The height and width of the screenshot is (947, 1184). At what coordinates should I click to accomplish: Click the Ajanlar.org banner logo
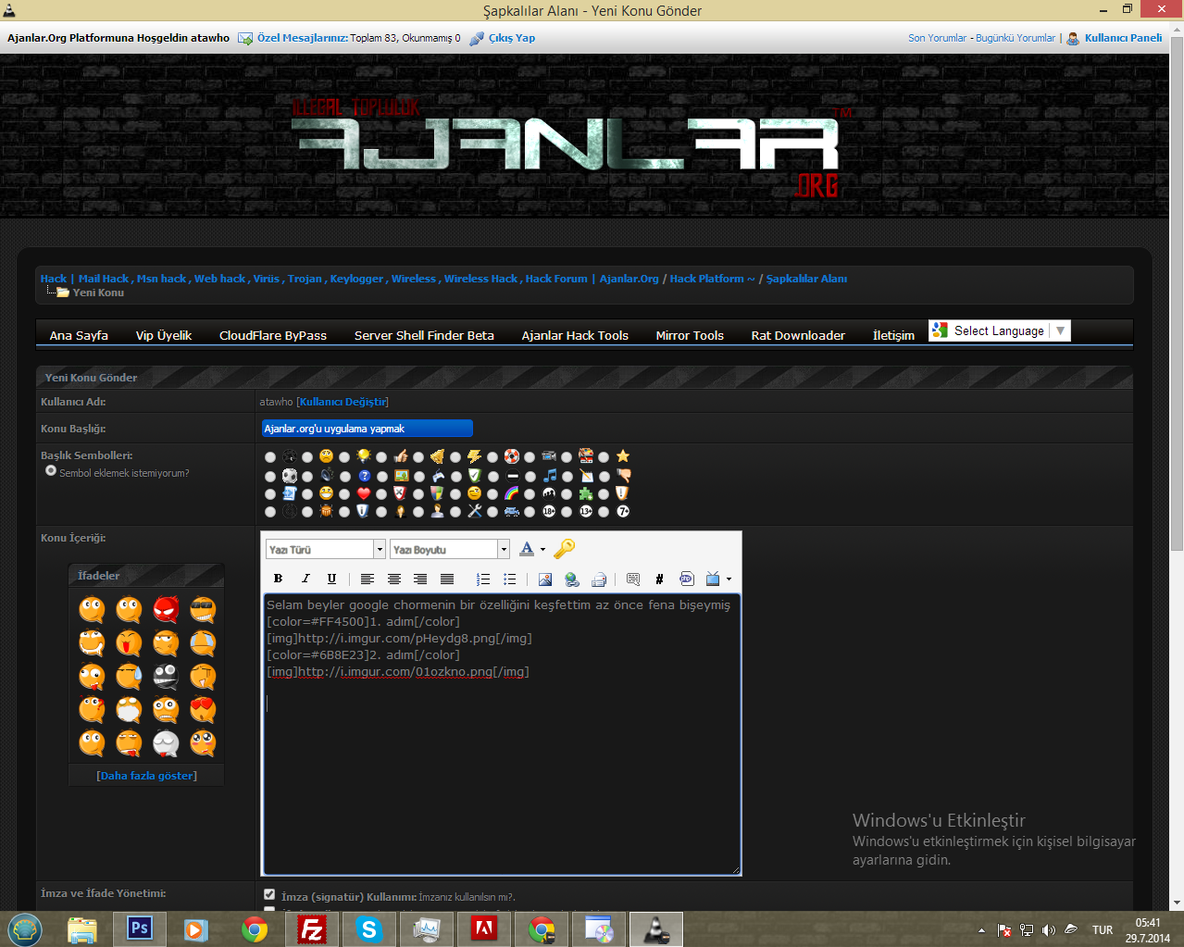coord(571,148)
